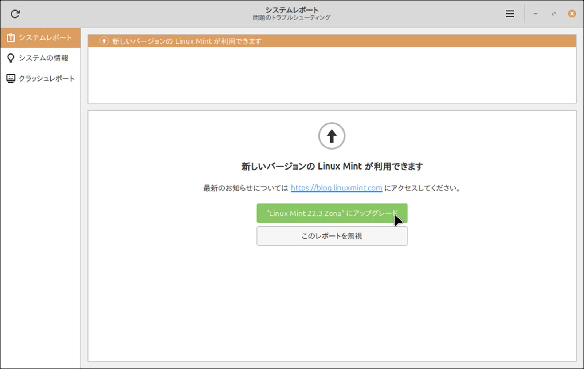Screen dimensions: 584x369
Task: Click the up-arrow icon in the orange report row
Action: pyautogui.click(x=104, y=41)
